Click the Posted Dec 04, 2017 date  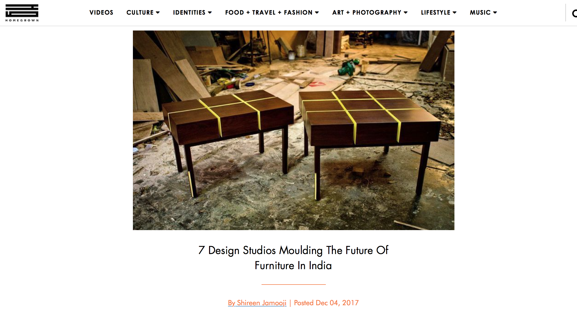tap(326, 303)
